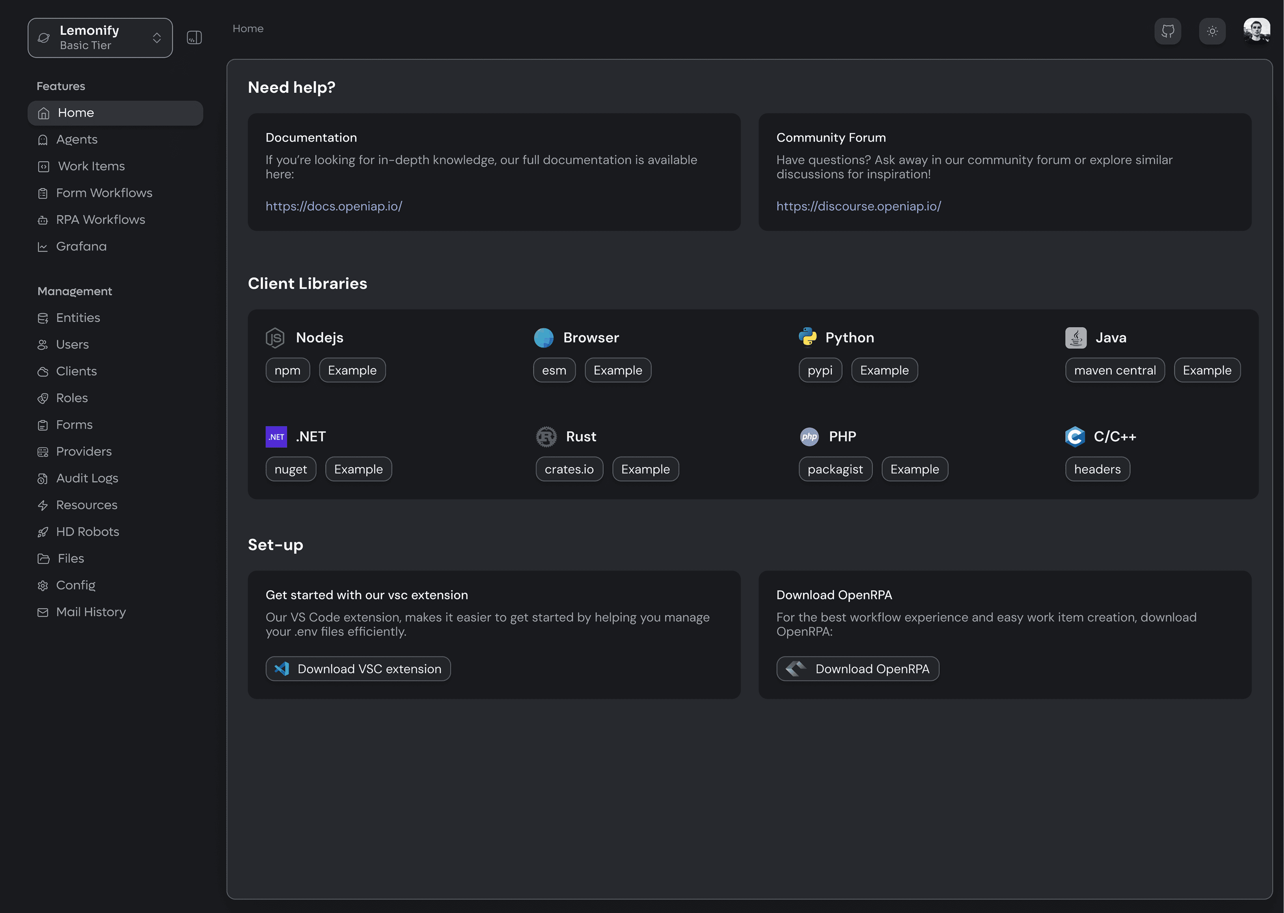This screenshot has width=1284, height=913.
Task: Open Agents in the sidebar
Action: (x=76, y=140)
